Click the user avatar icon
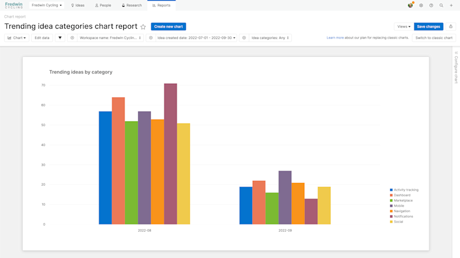460x258 pixels. point(410,6)
